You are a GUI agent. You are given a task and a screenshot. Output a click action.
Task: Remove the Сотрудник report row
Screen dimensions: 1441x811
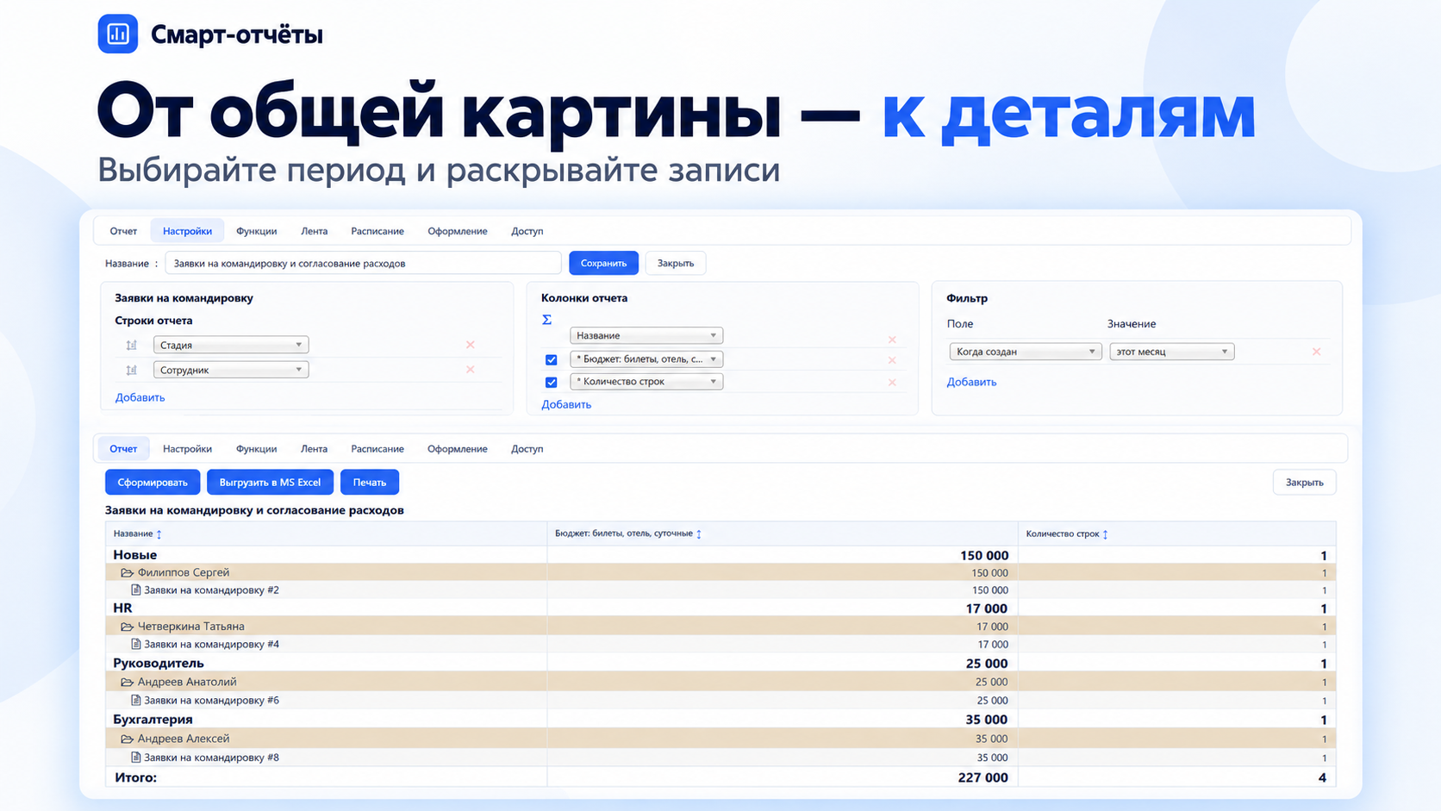(x=471, y=370)
